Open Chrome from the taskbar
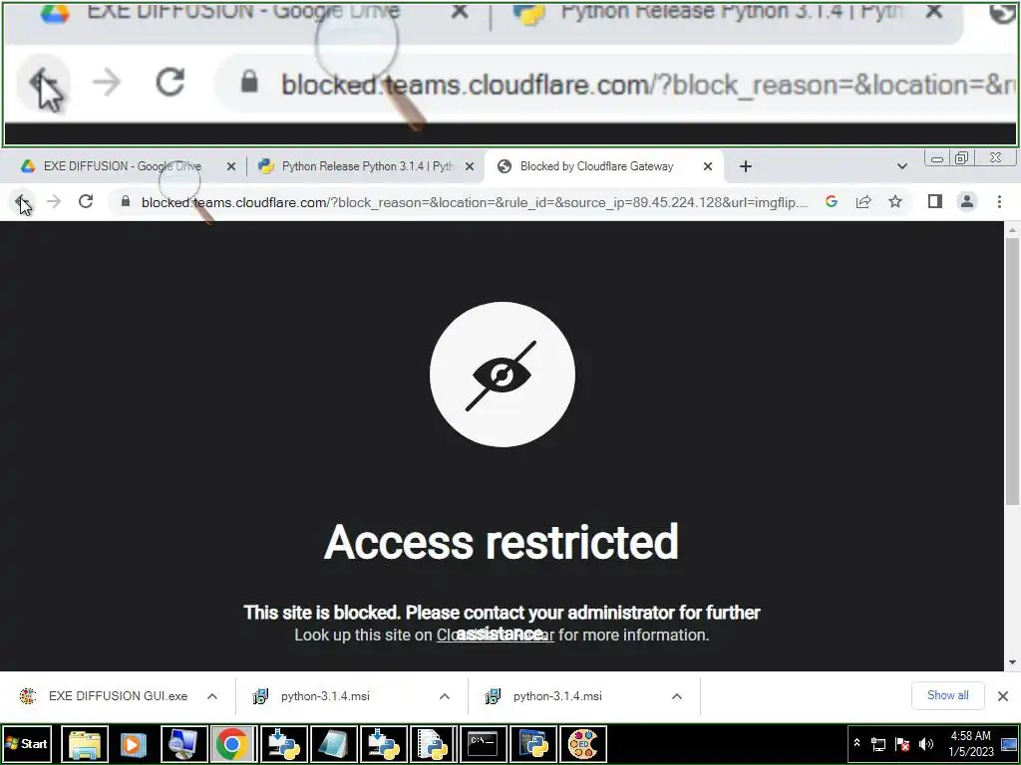The height and width of the screenshot is (765, 1021). point(231,743)
